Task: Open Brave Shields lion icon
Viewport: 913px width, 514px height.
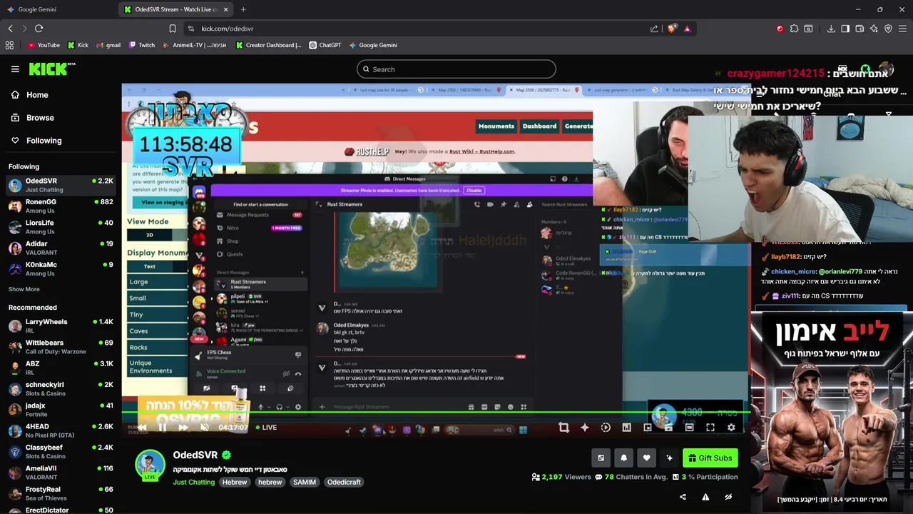Action: (x=671, y=29)
